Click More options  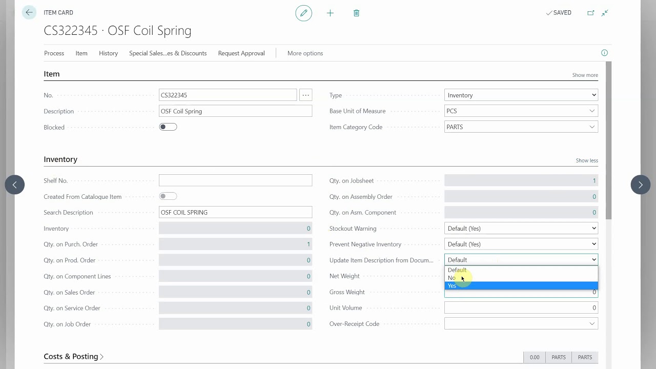pyautogui.click(x=305, y=53)
